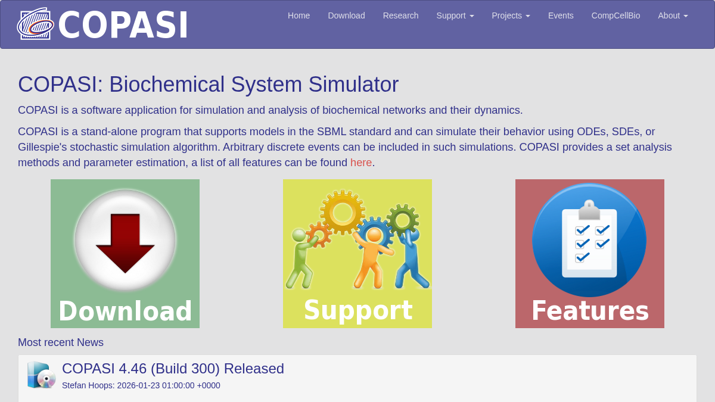Click the yellow Support tile with gears
The image size is (715, 402).
pos(357,254)
